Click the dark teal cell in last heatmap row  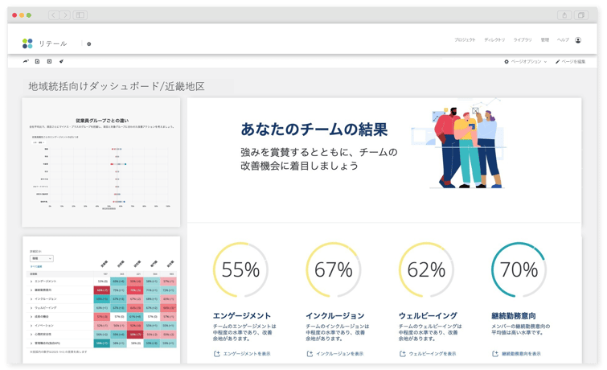pos(102,343)
